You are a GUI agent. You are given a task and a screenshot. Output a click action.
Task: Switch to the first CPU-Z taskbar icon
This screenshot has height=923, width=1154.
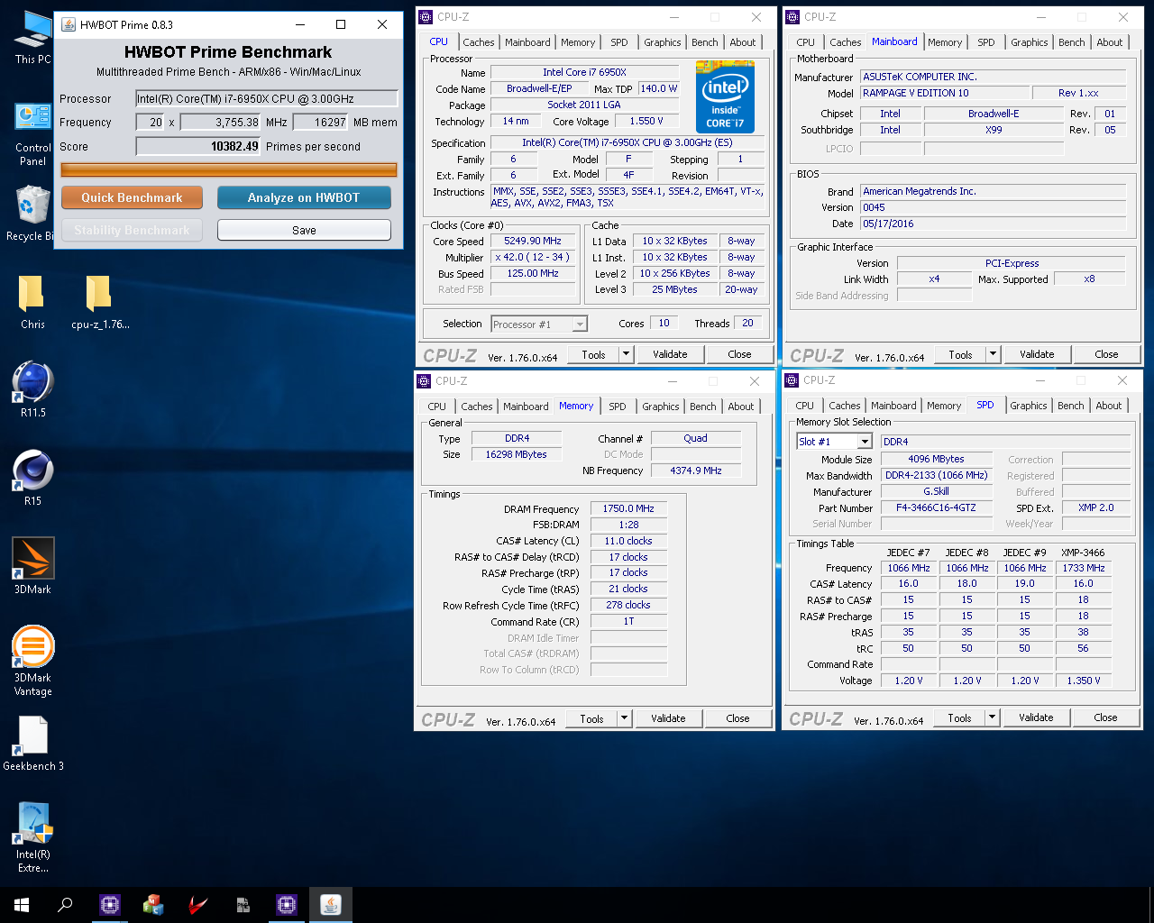[110, 904]
